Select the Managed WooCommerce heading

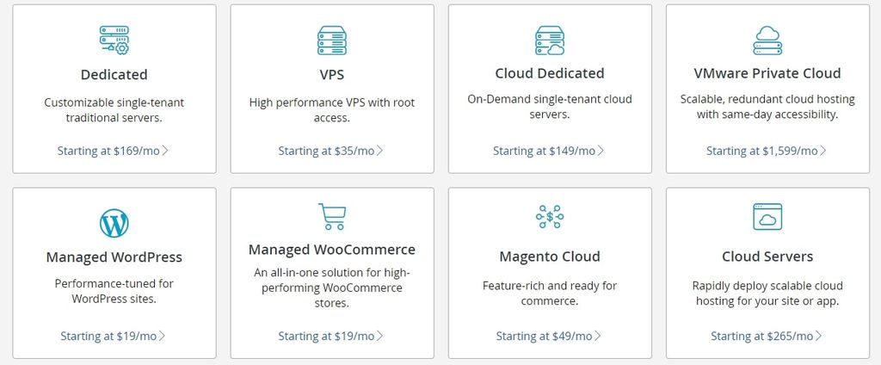click(331, 250)
